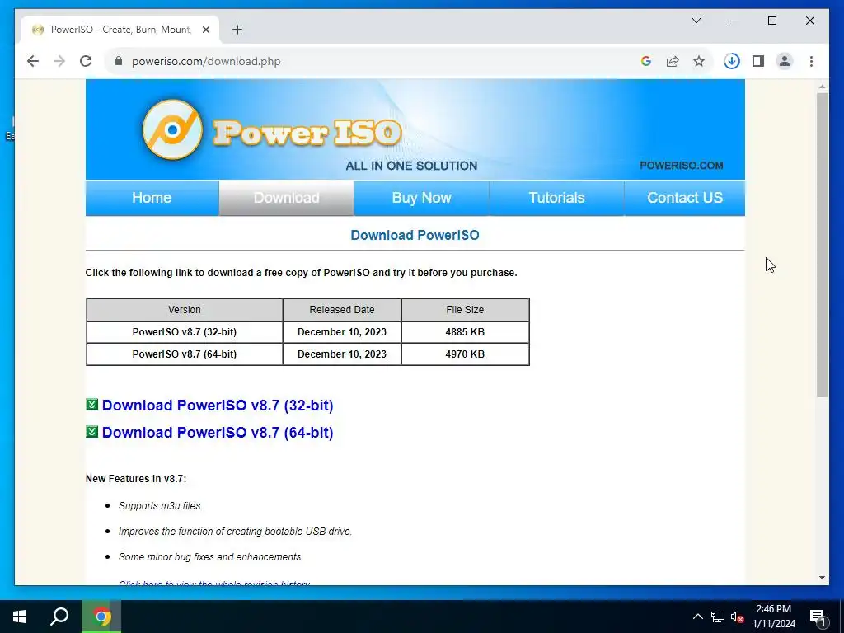This screenshot has width=844, height=633.
Task: Open the Chrome profile avatar
Action: click(x=785, y=61)
